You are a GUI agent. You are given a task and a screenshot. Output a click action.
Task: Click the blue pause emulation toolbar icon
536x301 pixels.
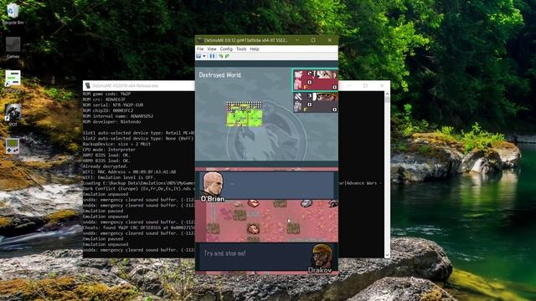tap(212, 56)
